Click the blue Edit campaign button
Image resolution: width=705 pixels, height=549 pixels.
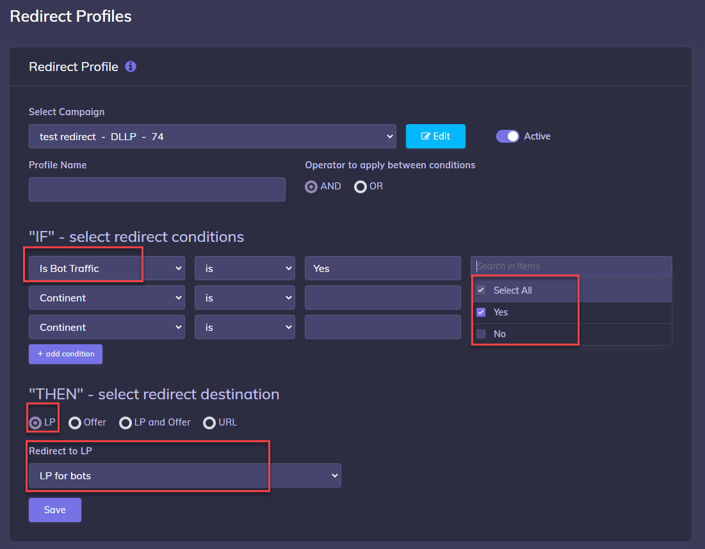coord(435,136)
